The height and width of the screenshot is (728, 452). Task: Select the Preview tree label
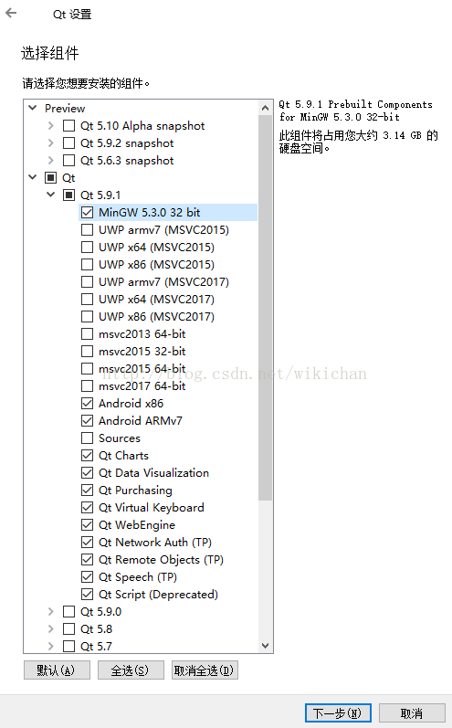tap(65, 108)
